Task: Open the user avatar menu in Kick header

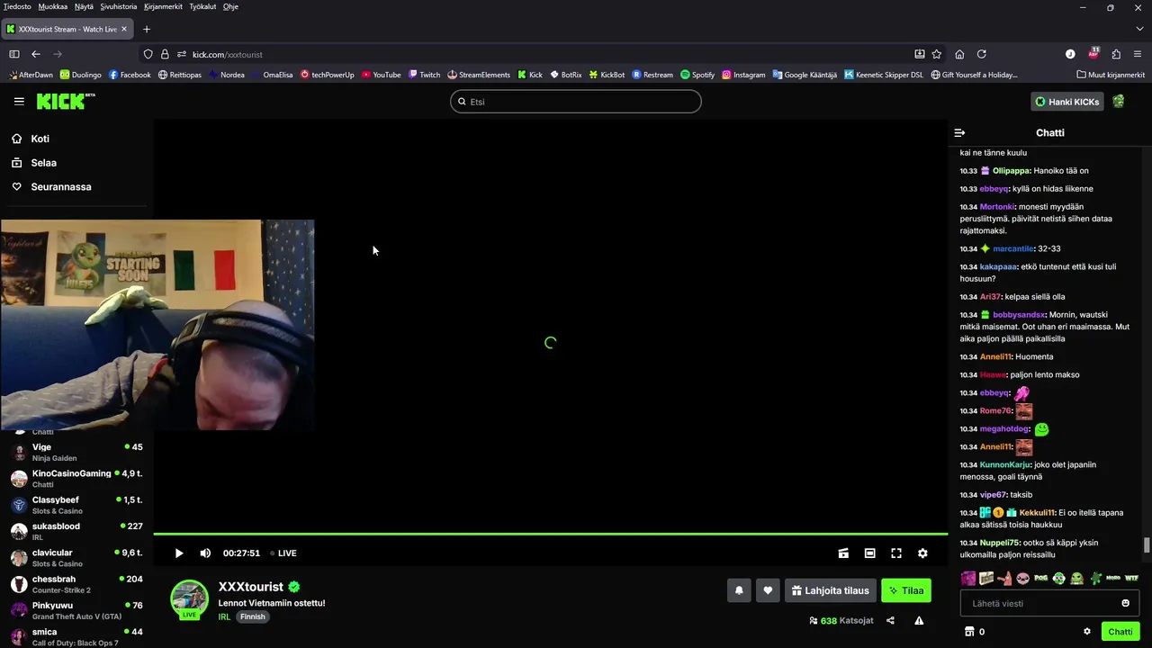Action: pyautogui.click(x=1119, y=102)
